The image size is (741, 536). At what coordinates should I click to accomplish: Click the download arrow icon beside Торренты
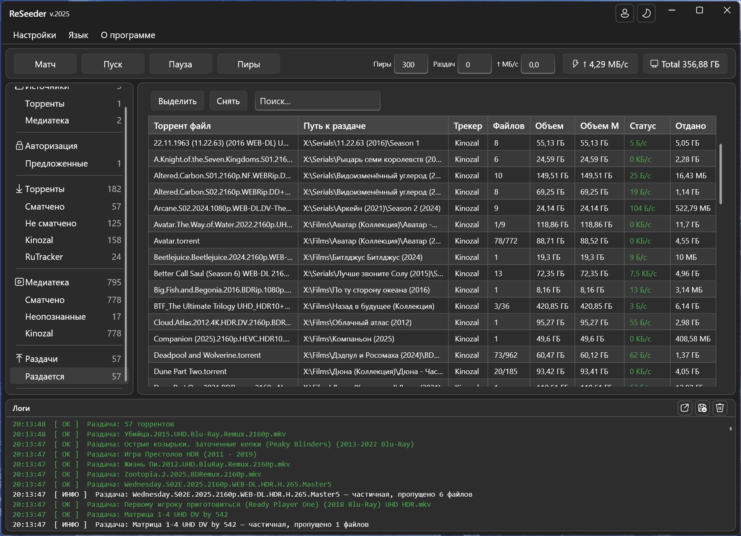(19, 189)
